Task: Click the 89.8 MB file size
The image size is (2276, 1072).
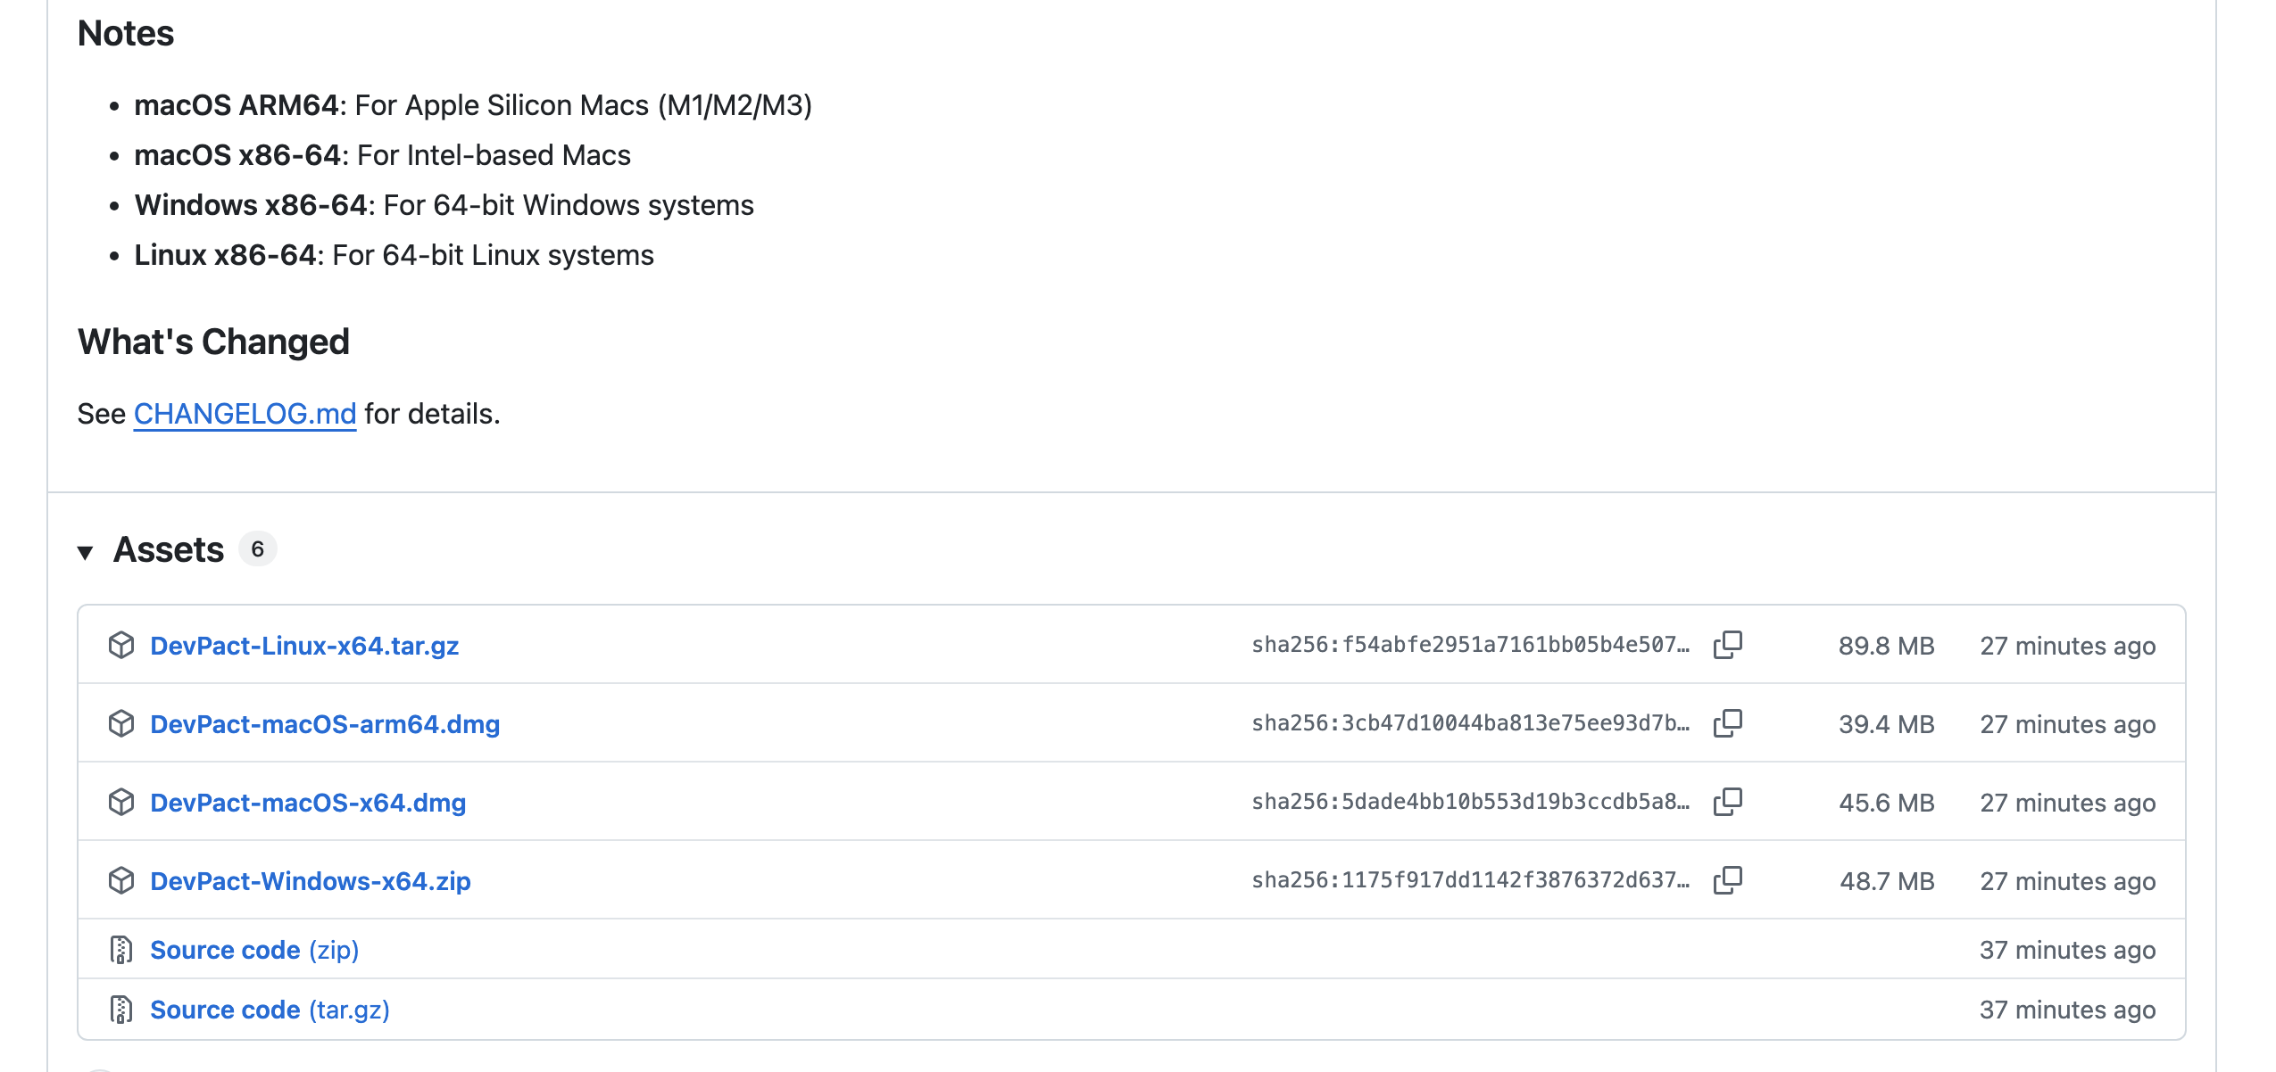Action: (1886, 646)
